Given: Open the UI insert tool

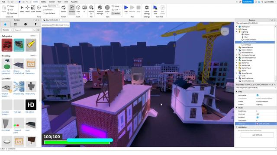Looking at the screenshot, I should click(84, 9).
